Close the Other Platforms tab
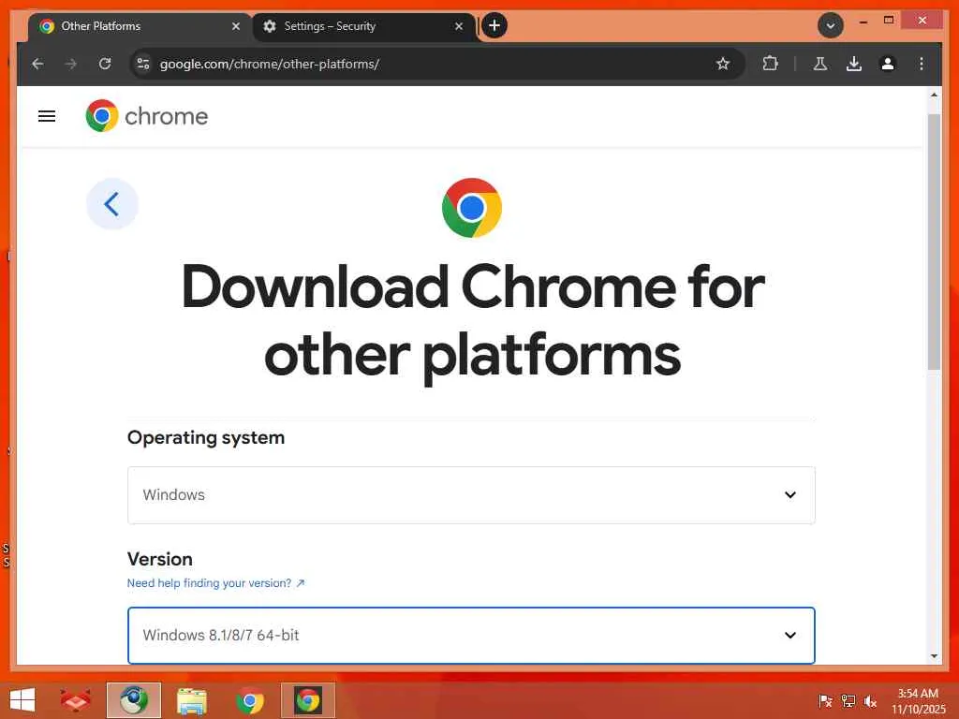Image resolution: width=959 pixels, height=719 pixels. [x=236, y=26]
